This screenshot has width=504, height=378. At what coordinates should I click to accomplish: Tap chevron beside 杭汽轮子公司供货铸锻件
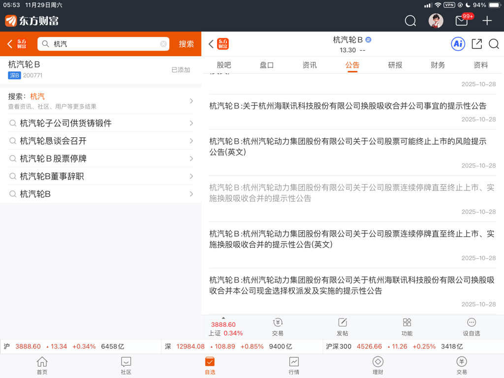coord(191,123)
